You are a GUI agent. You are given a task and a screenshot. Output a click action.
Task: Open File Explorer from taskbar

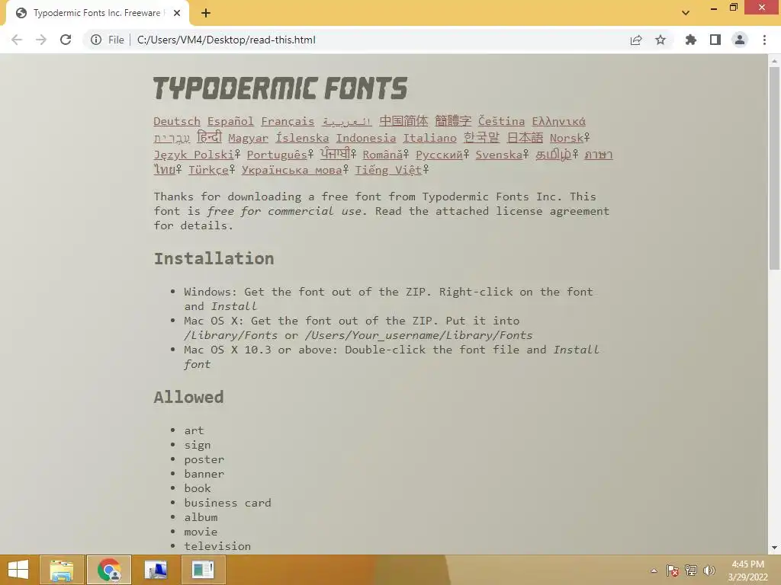tap(62, 570)
